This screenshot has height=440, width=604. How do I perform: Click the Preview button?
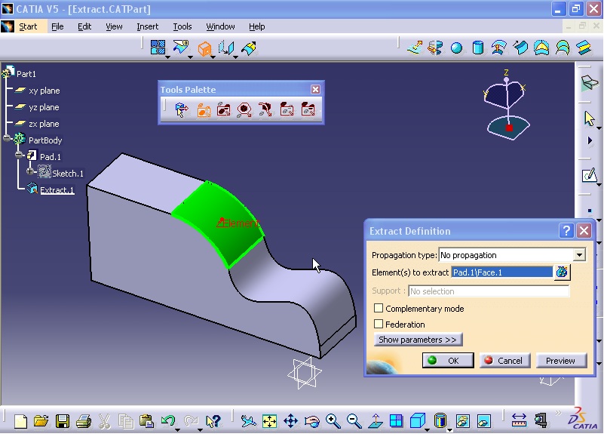click(561, 360)
